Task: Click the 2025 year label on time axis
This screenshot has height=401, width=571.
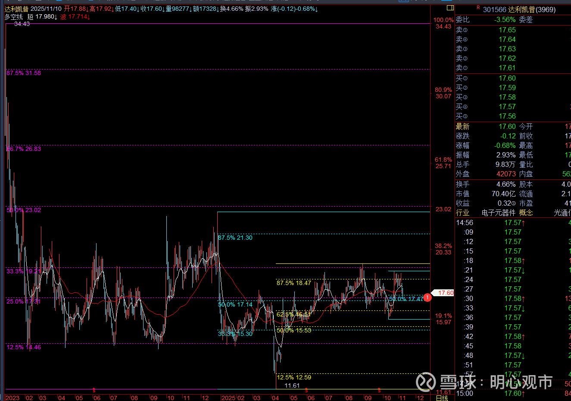Action: 228,398
